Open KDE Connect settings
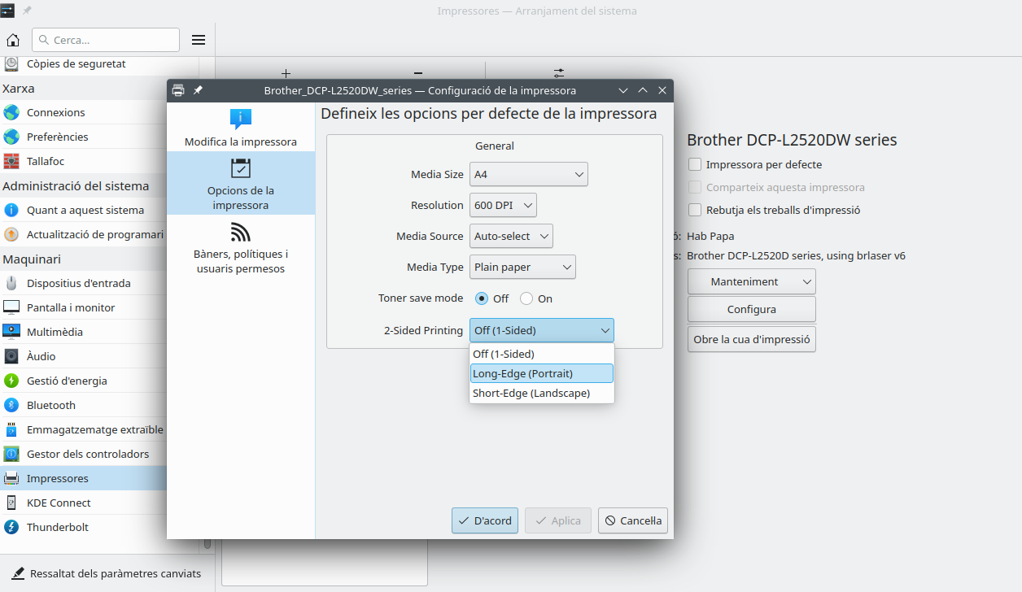 pyautogui.click(x=59, y=503)
